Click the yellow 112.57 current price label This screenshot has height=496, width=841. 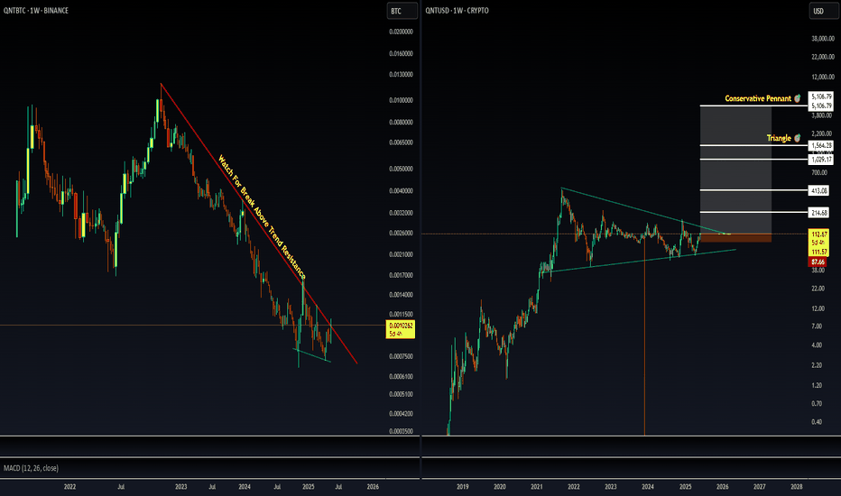coord(818,234)
